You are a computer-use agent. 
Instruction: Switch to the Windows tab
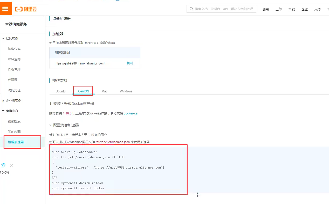126,91
